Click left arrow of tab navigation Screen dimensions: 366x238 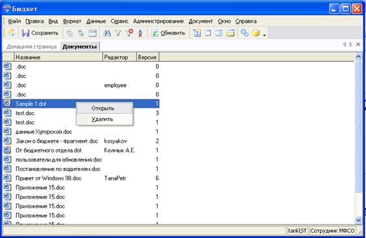[345, 44]
